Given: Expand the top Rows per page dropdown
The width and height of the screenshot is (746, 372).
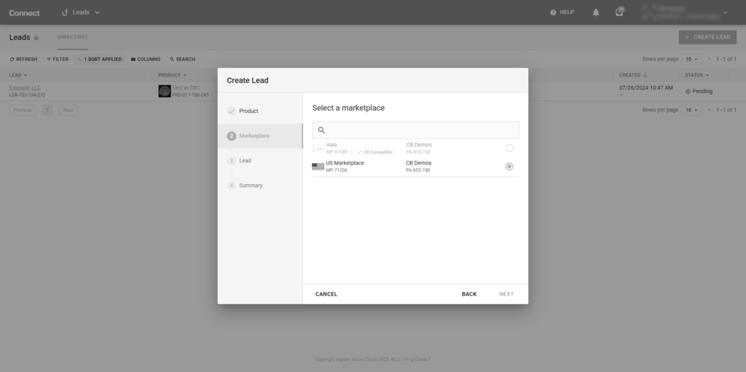Looking at the screenshot, I should (692, 59).
